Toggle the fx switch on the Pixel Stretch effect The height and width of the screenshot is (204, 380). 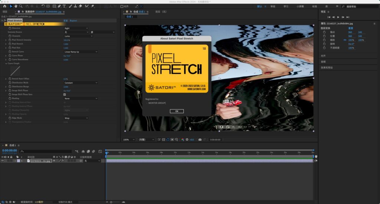tap(5, 21)
